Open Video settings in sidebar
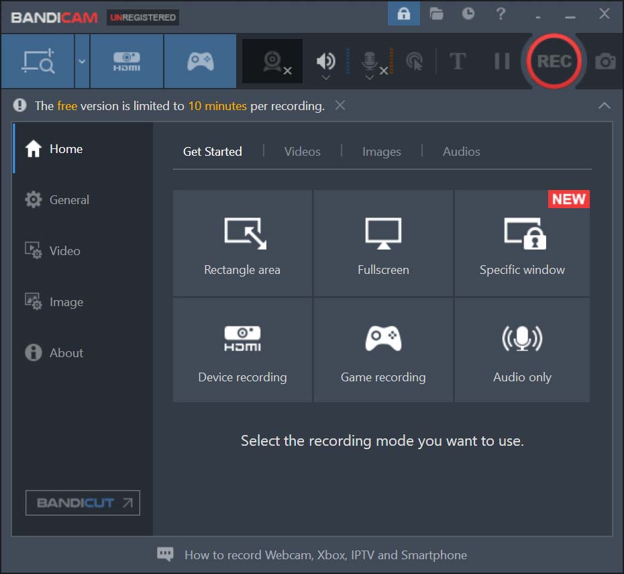624x574 pixels. tap(83, 250)
